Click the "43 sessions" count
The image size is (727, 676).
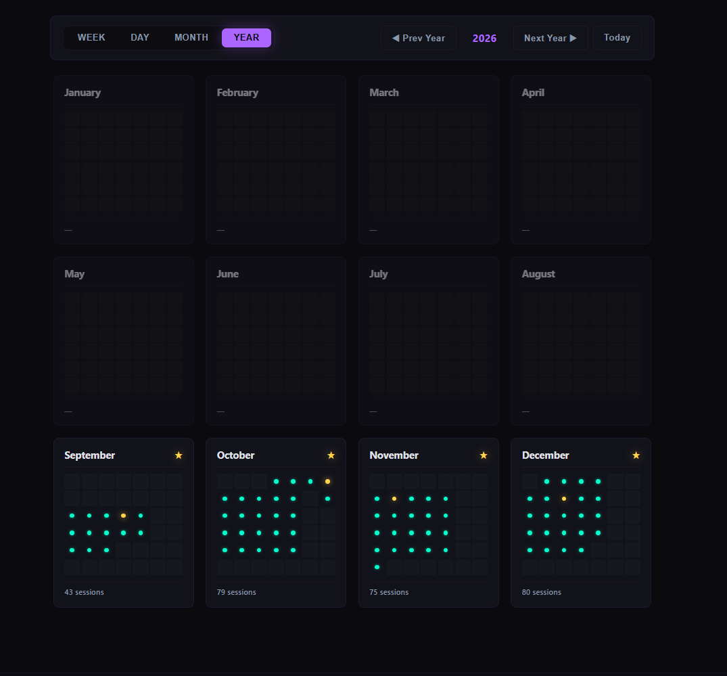pyautogui.click(x=84, y=593)
